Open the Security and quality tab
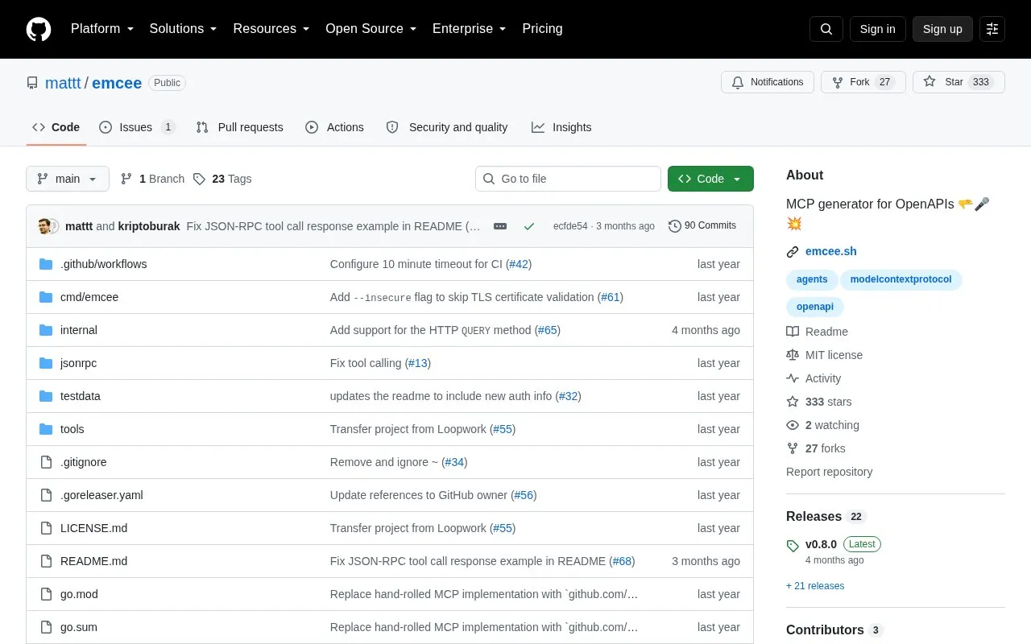The image size is (1031, 644). (447, 127)
